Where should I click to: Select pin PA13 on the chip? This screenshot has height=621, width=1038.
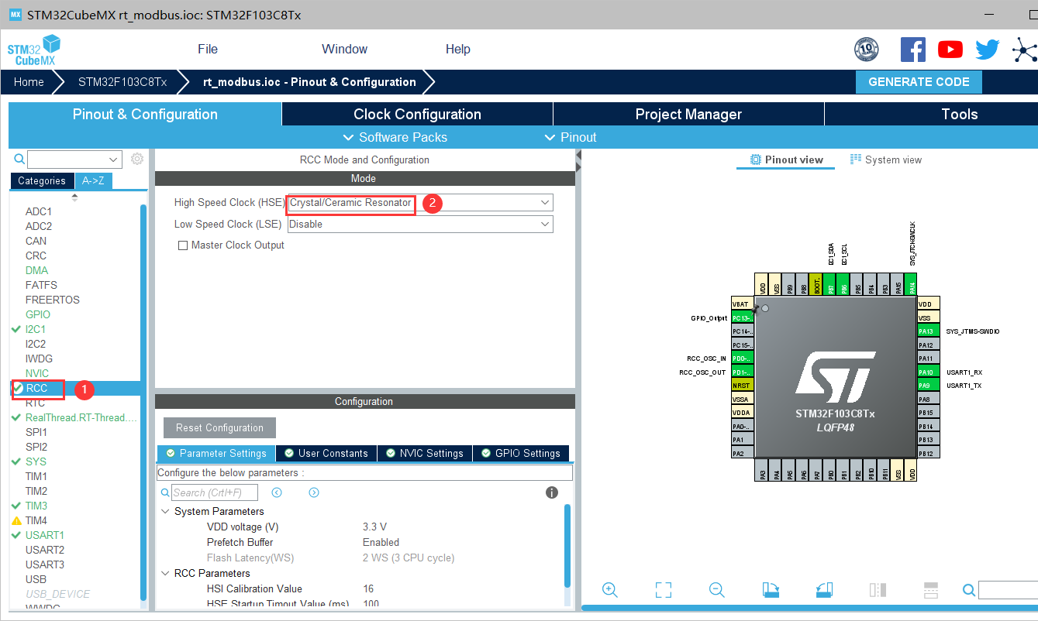pos(929,331)
